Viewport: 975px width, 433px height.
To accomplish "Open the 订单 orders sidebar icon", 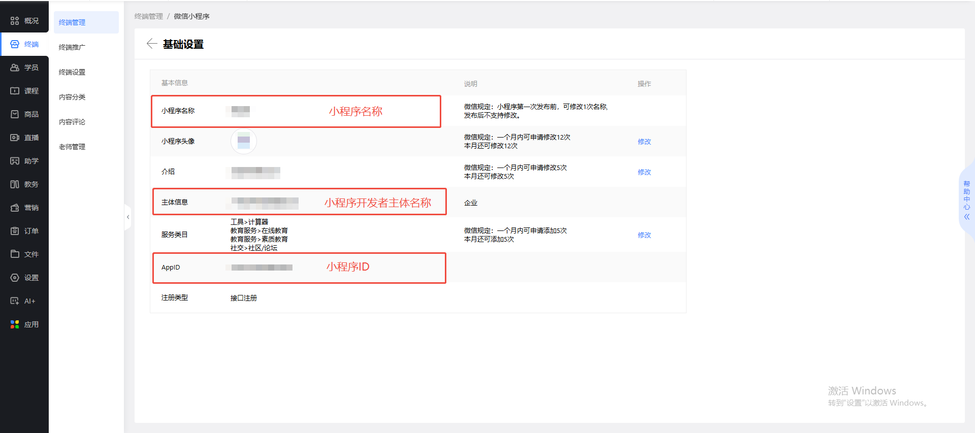I will click(15, 231).
